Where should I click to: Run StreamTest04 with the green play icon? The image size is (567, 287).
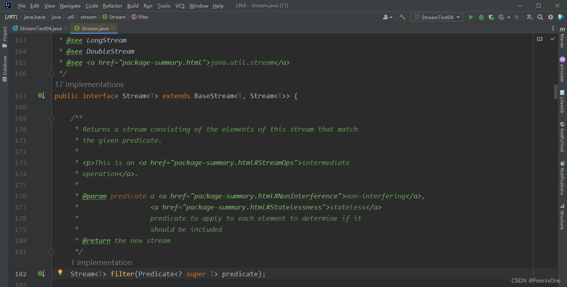point(471,17)
